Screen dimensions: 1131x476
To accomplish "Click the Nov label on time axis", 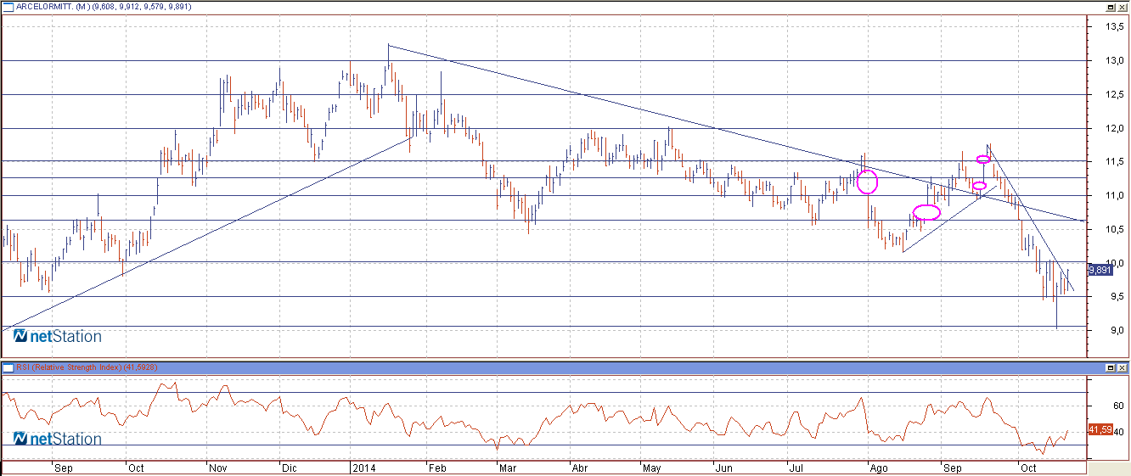I will click(x=218, y=468).
